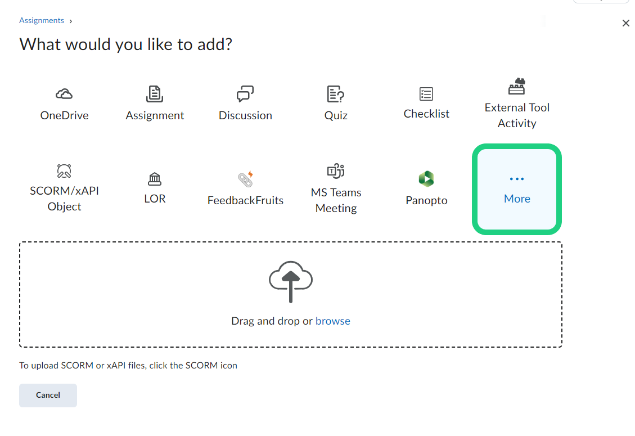Click the 'Drag and drop or' text
The width and height of the screenshot is (635, 436).
(x=272, y=321)
